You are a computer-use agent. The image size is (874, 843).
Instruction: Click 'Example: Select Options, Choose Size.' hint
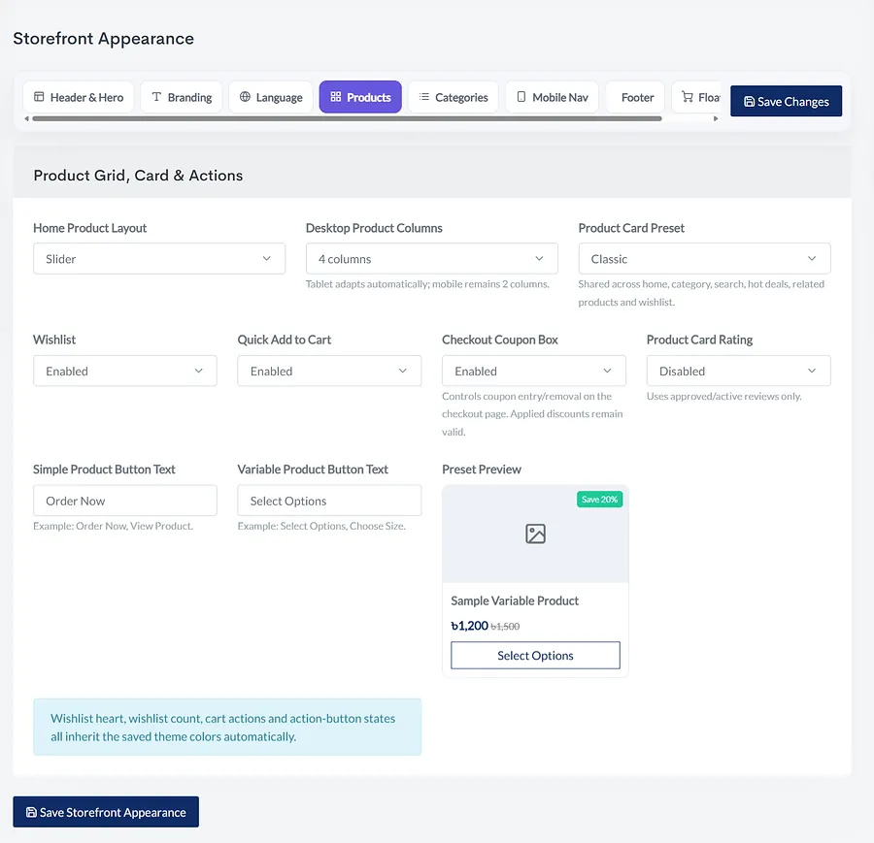(x=321, y=526)
